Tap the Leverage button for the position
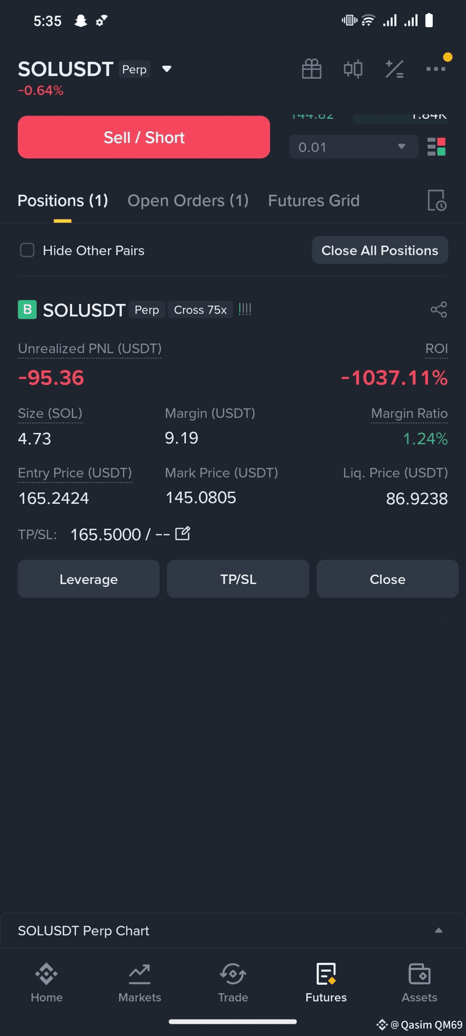The width and height of the screenshot is (466, 1036). [88, 579]
